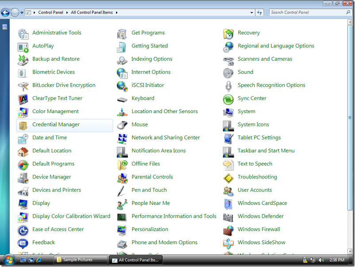
Task: Click the Internet Options globe icon
Action: (122, 74)
